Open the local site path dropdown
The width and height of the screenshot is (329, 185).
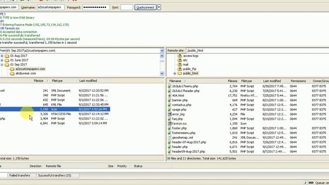[162, 50]
